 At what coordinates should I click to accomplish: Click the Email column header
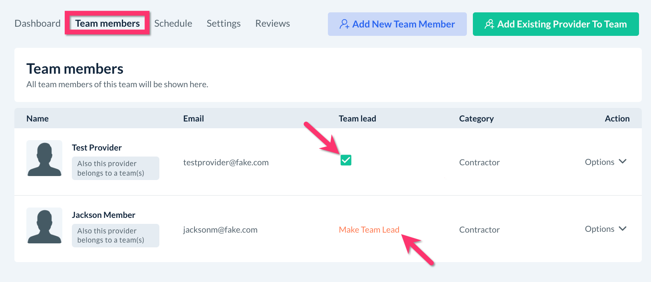point(194,119)
